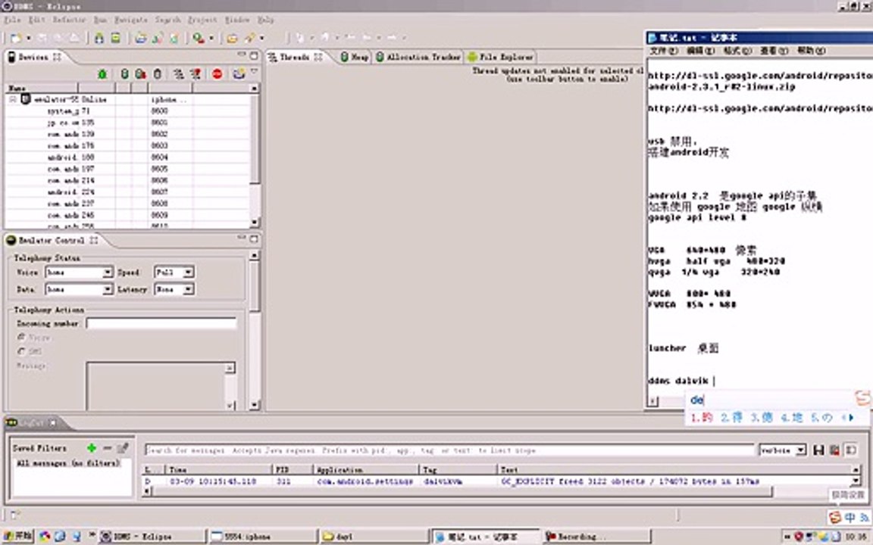This screenshot has width=873, height=545.
Task: Open day1 folder from the taskbar
Action: (x=373, y=537)
